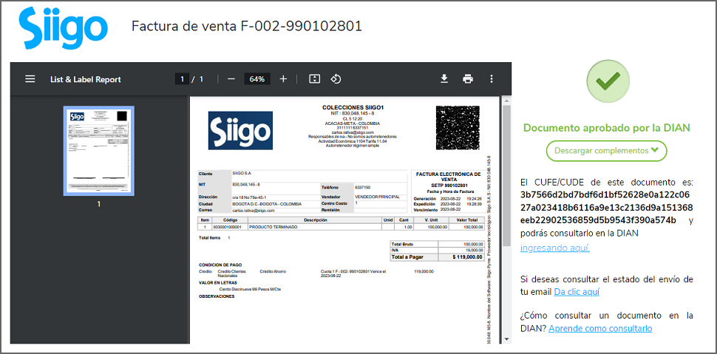The width and height of the screenshot is (717, 354).
Task: Expand the Descargar complementos dropdown
Action: pos(606,151)
